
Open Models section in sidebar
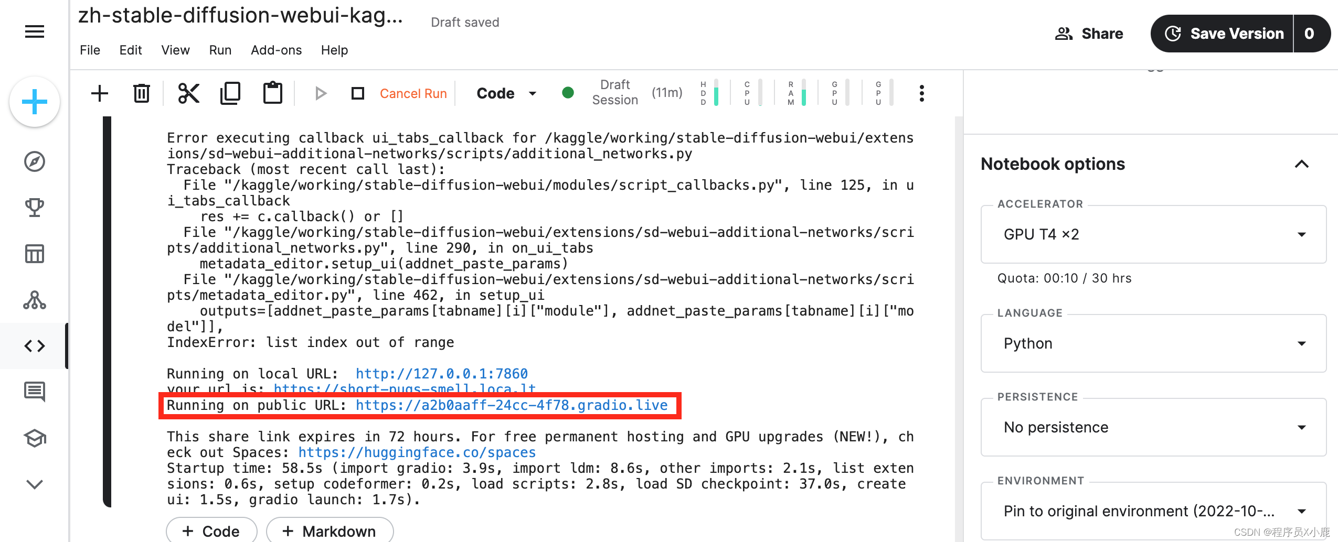coord(34,300)
